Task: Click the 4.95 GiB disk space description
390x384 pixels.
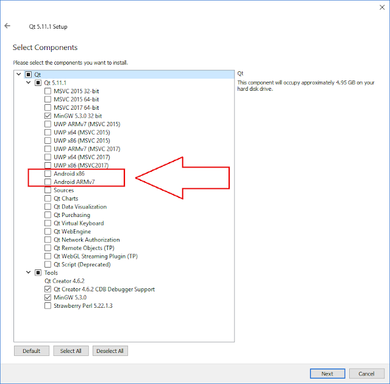Action: [x=306, y=85]
